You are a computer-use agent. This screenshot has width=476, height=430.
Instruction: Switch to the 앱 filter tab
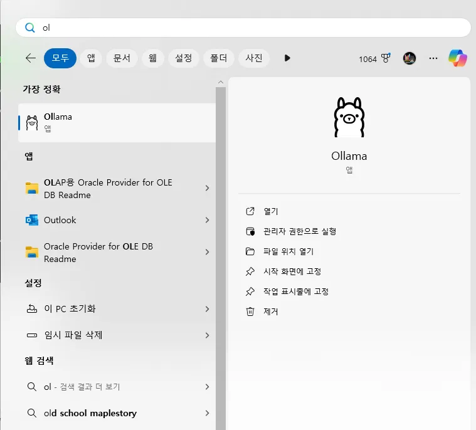pos(91,58)
